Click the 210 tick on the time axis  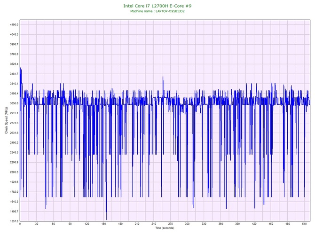[137, 224]
